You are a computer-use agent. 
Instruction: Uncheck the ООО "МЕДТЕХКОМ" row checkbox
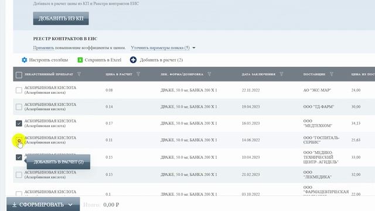19,123
